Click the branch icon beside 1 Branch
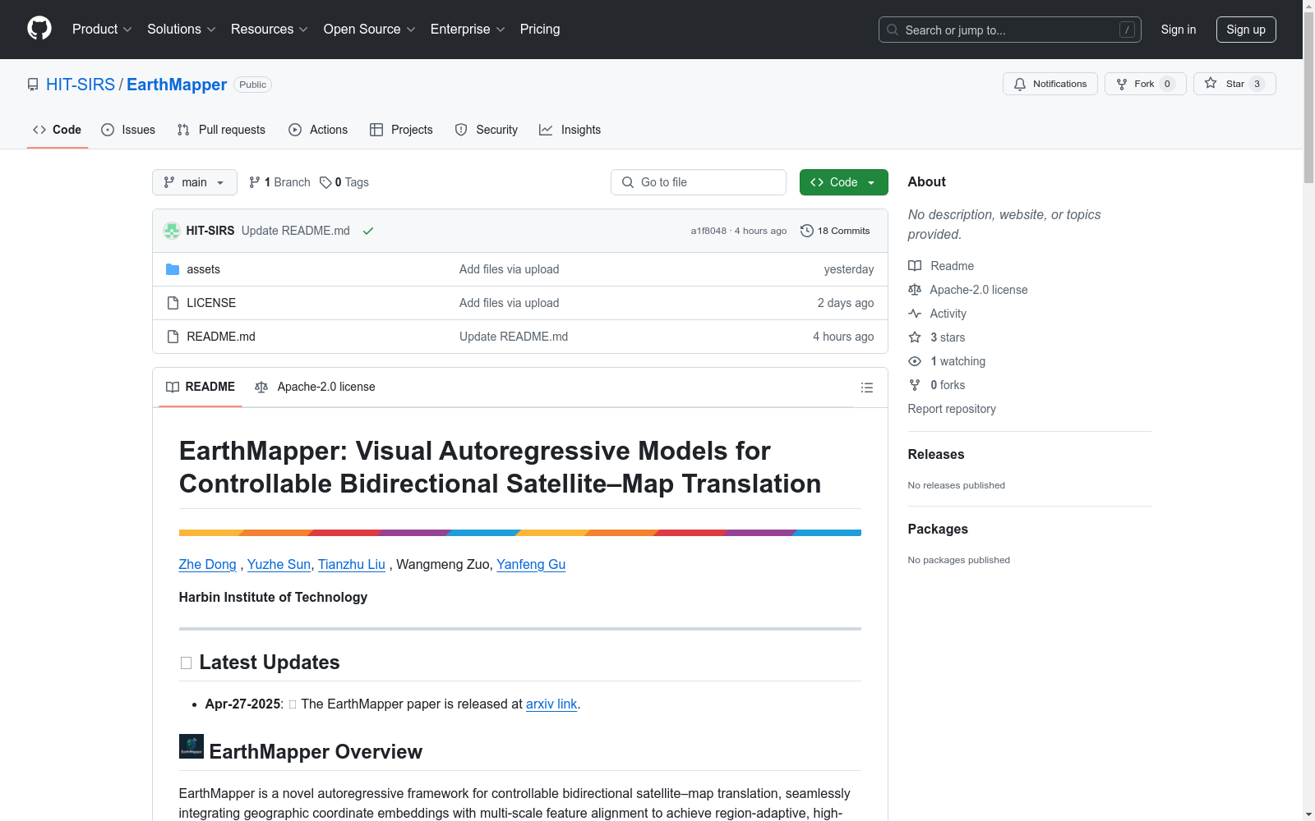Screen dimensions: 1315x821 (255, 182)
